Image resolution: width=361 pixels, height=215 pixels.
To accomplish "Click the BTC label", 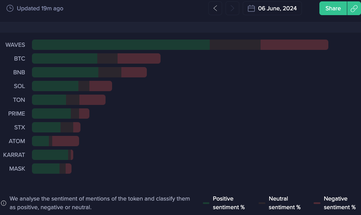I will [20, 58].
